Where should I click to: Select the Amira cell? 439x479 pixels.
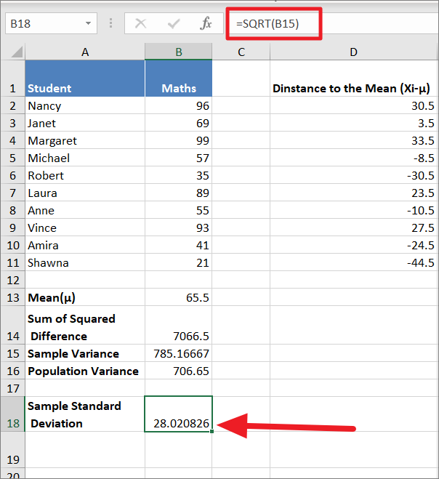click(x=85, y=245)
